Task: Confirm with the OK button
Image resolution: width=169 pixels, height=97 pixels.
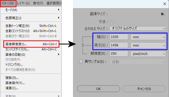Action: 98,89
